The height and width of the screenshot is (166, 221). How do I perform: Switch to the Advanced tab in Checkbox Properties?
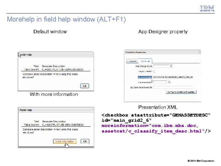tap(145, 61)
